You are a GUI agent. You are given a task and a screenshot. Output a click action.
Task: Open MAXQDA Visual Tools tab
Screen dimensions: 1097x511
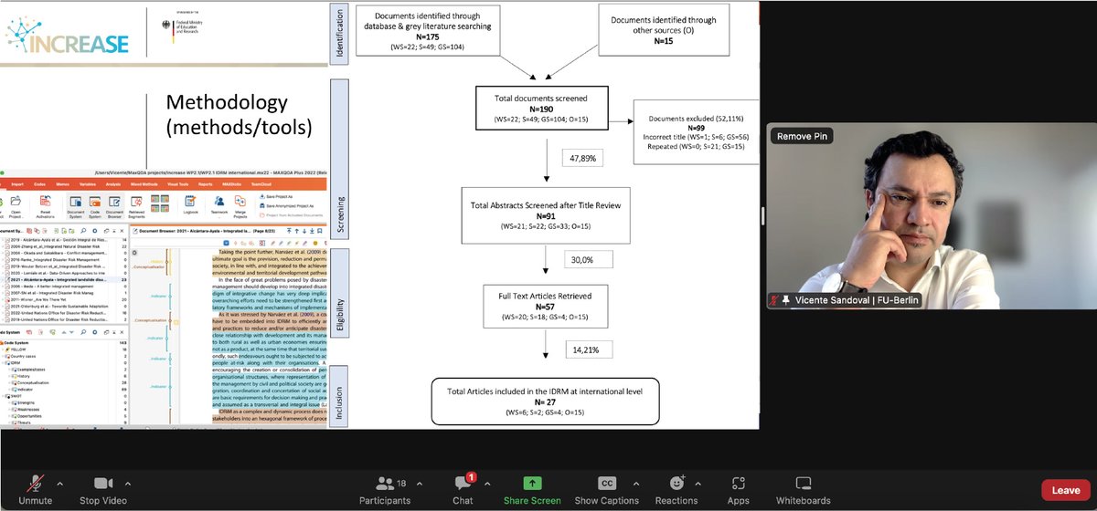click(x=178, y=184)
